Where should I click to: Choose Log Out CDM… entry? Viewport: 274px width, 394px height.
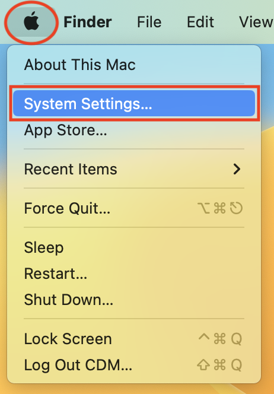(134, 365)
